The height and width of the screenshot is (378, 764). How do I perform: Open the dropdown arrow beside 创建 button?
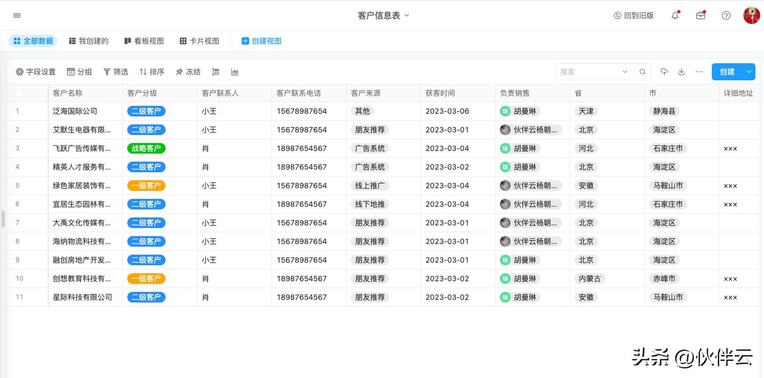coord(749,72)
